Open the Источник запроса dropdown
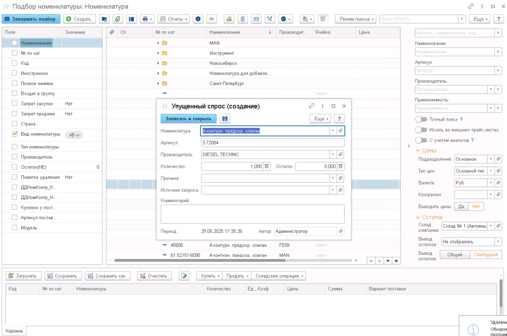The height and width of the screenshot is (336, 507). coord(333,190)
